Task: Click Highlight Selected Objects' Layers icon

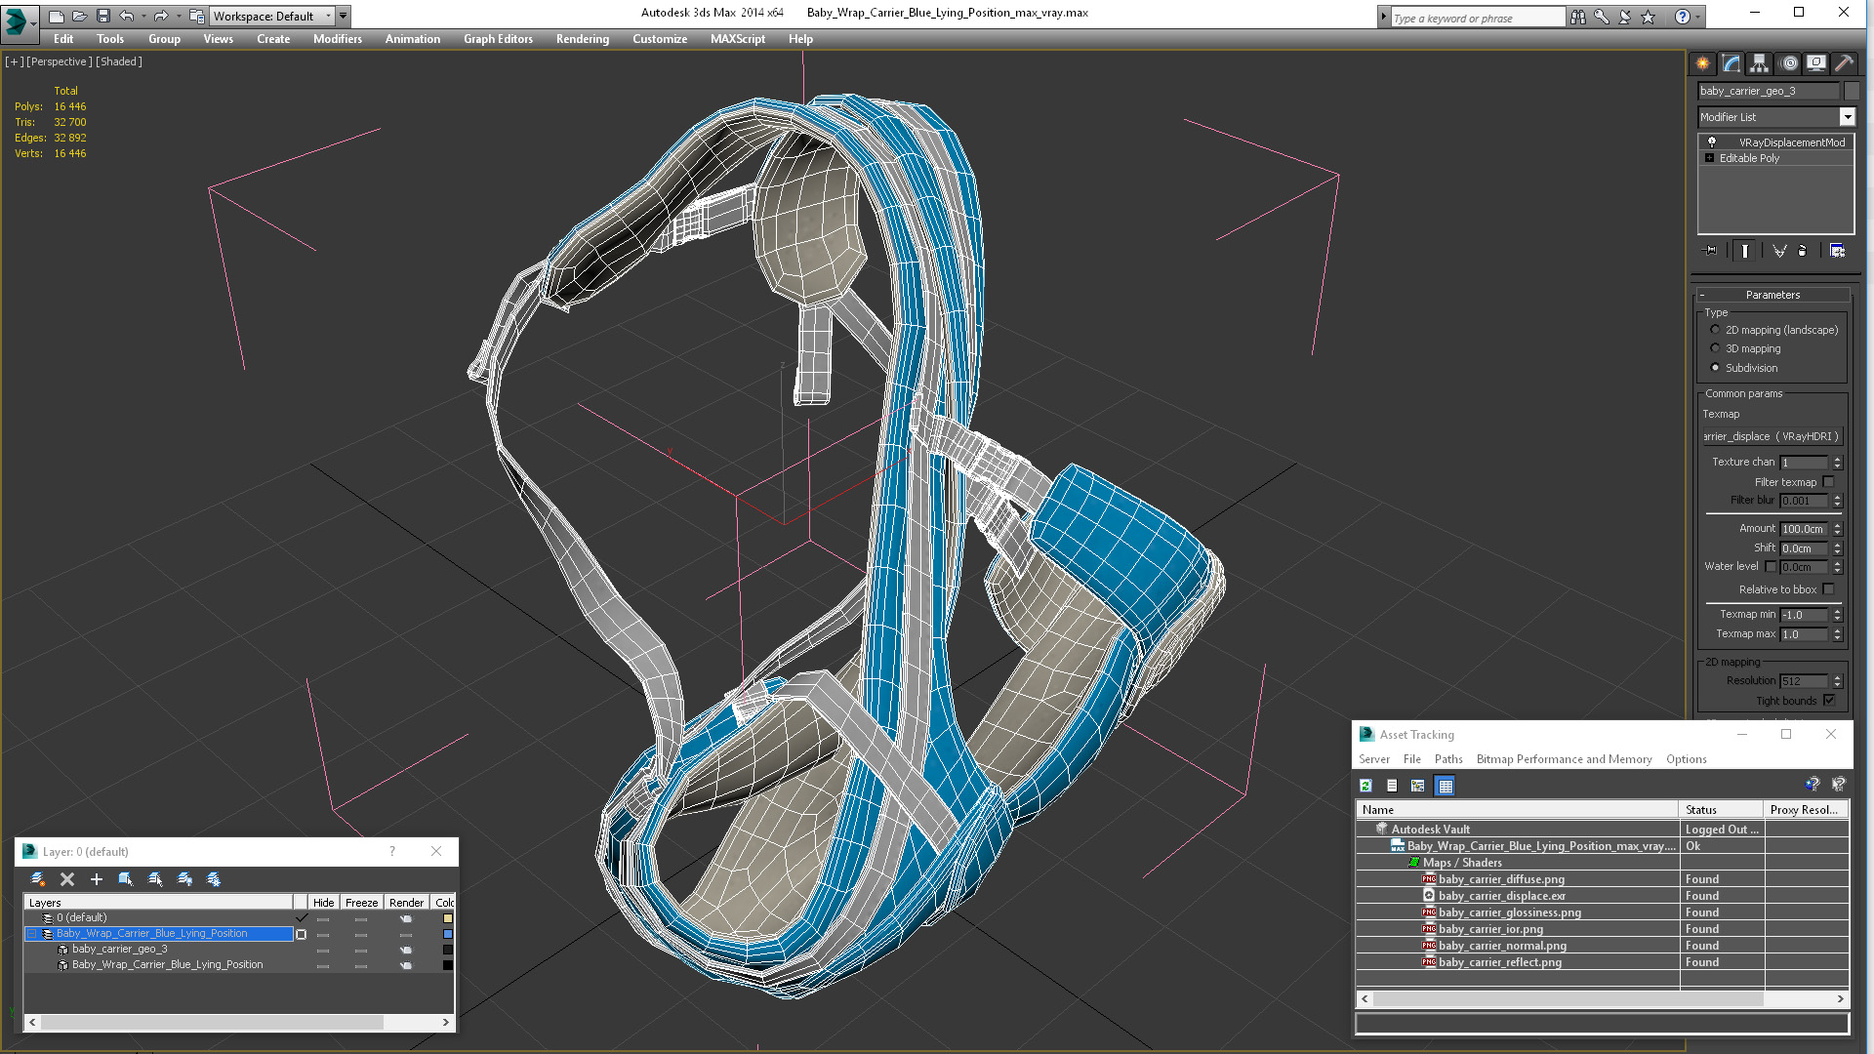Action: tap(155, 879)
